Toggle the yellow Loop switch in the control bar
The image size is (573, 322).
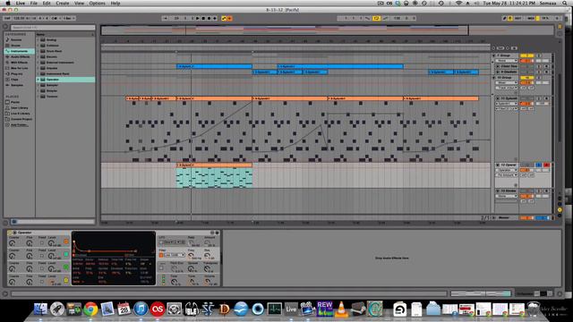click(376, 18)
